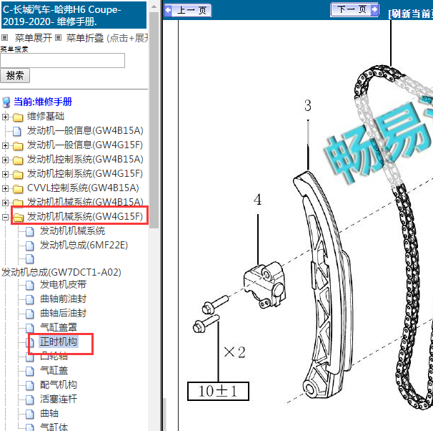The height and width of the screenshot is (431, 433).
Task: Select CVVL控制系统(GW4B15A) tree item
Action: [83, 188]
